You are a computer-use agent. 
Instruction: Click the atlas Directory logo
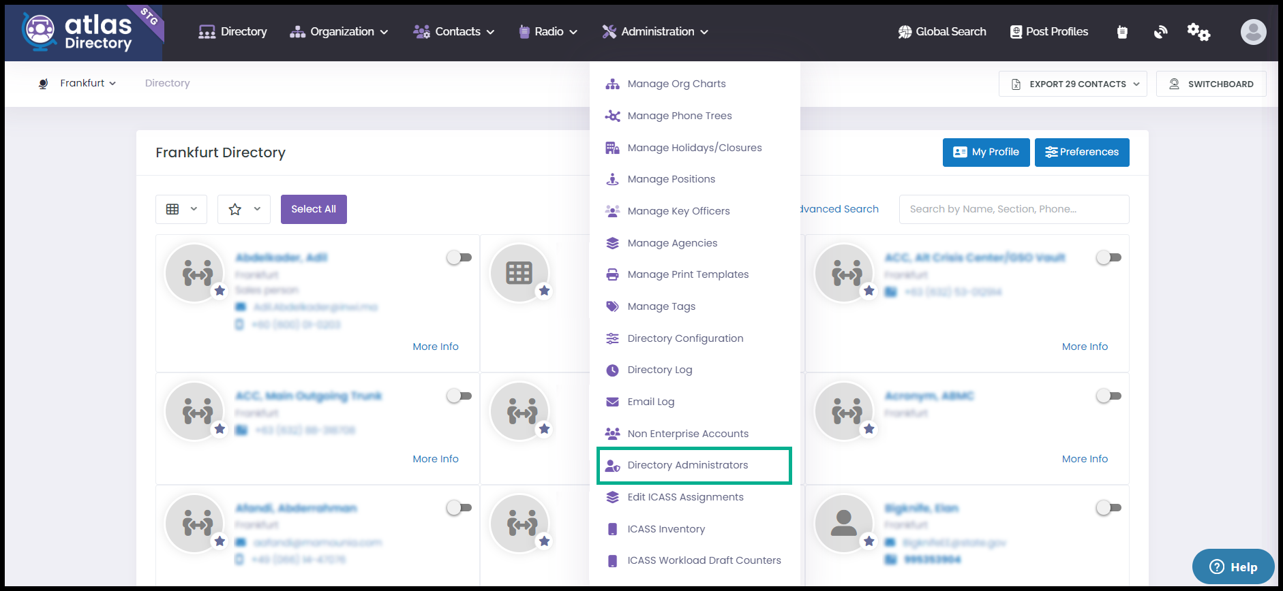pyautogui.click(x=83, y=32)
